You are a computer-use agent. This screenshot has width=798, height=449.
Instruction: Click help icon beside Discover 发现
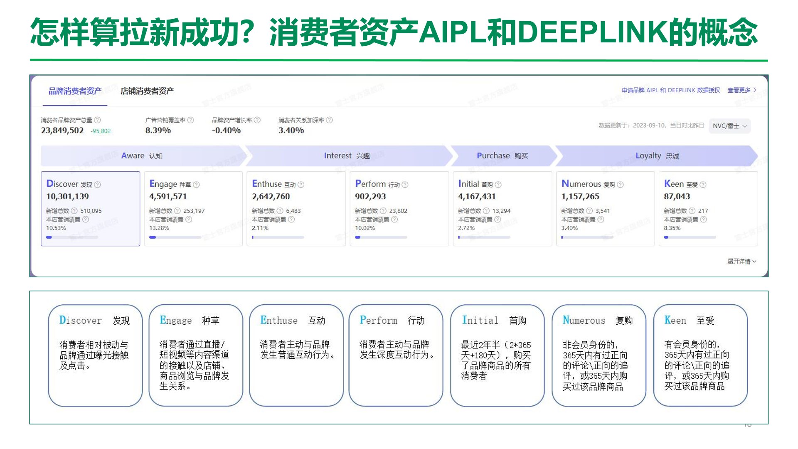(98, 185)
